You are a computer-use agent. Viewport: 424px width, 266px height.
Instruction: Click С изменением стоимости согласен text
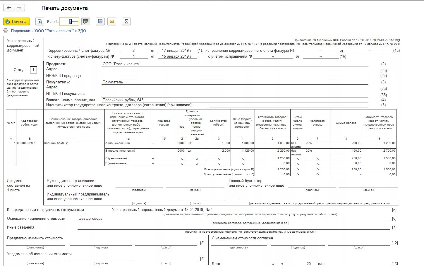pyautogui.click(x=242, y=238)
